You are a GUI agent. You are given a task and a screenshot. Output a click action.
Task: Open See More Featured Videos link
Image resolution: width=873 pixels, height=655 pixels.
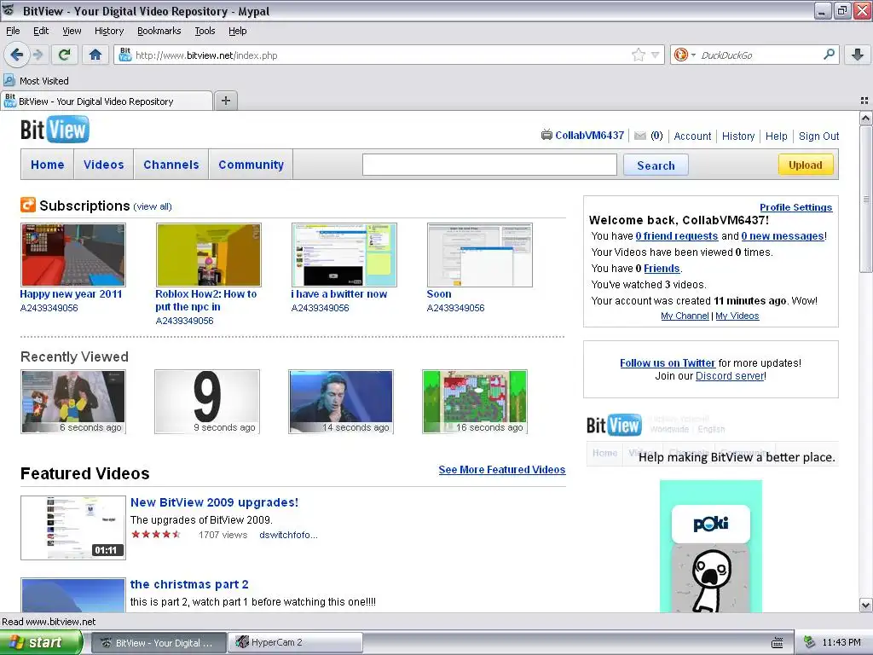[x=501, y=470]
